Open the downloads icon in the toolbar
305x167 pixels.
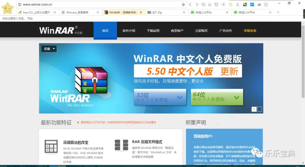pyautogui.click(x=223, y=5)
